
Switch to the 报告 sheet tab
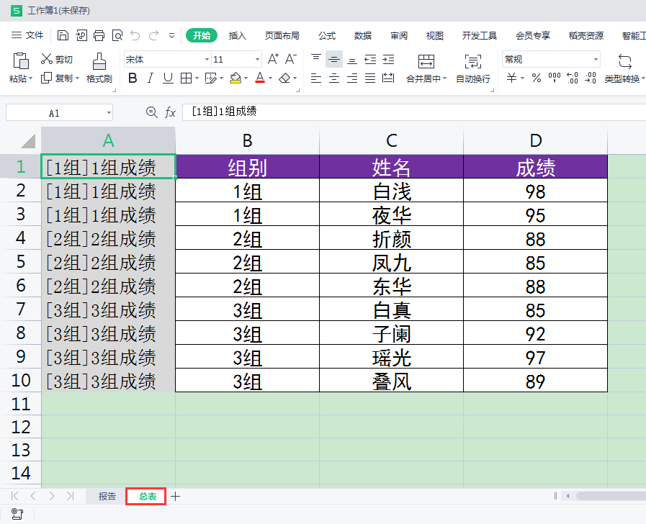[x=107, y=497]
